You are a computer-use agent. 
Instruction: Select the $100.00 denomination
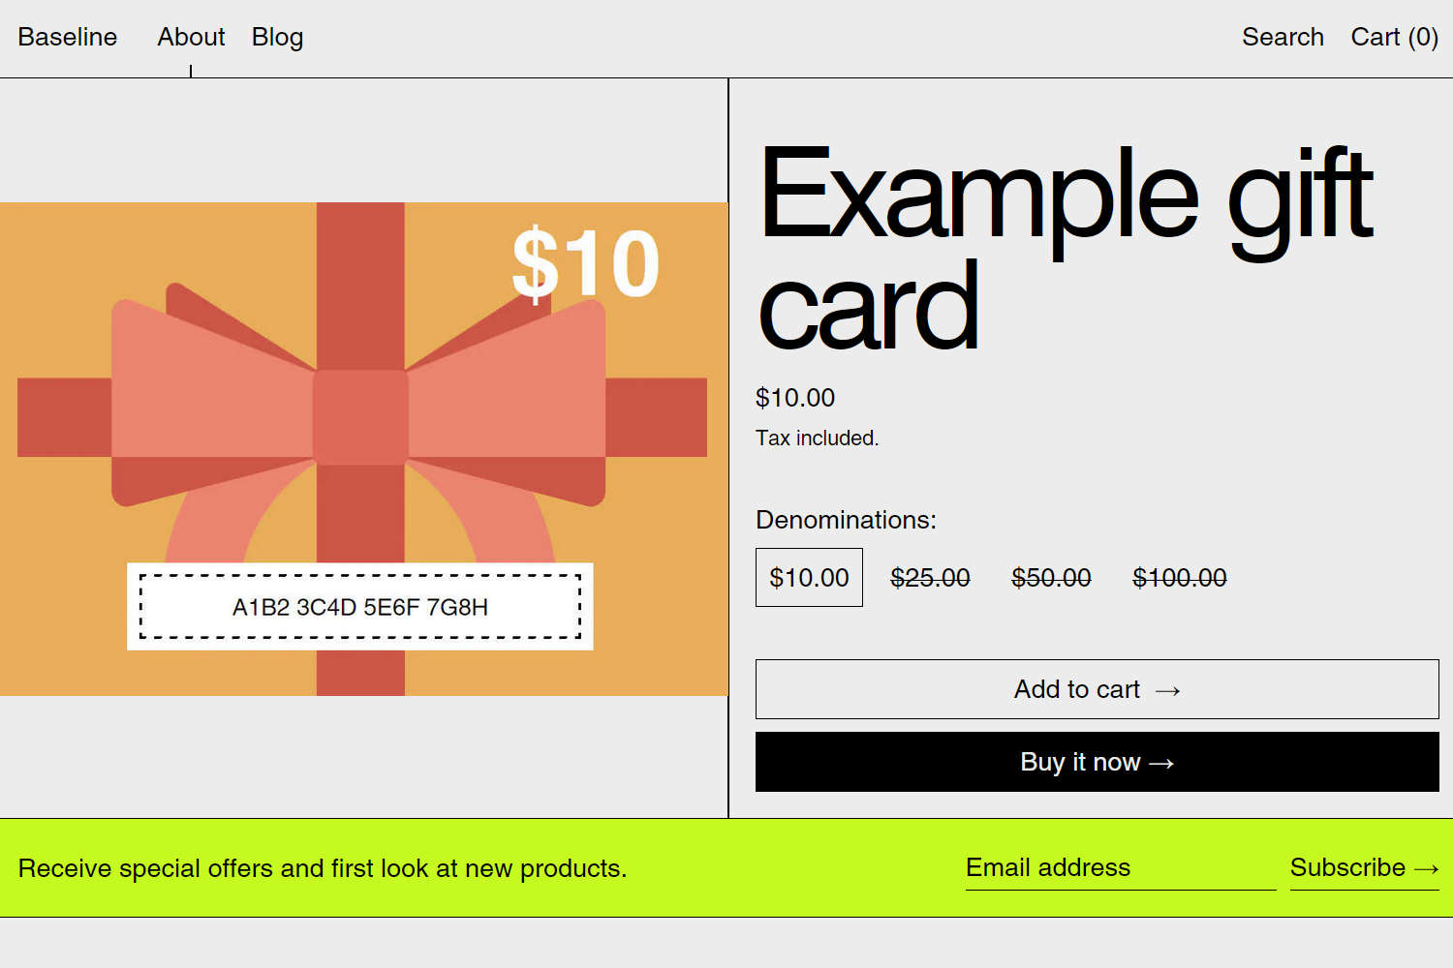tap(1179, 577)
